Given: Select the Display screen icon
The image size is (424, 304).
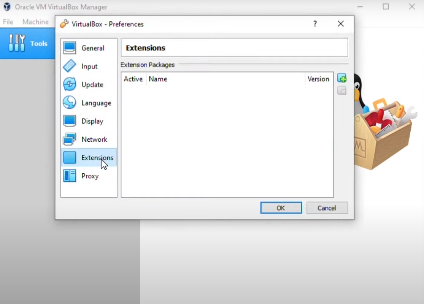Looking at the screenshot, I should 70,121.
